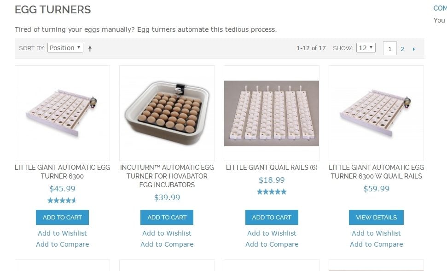This screenshot has width=447, height=271.
Task: Go to next page arrow
Action: tap(413, 49)
